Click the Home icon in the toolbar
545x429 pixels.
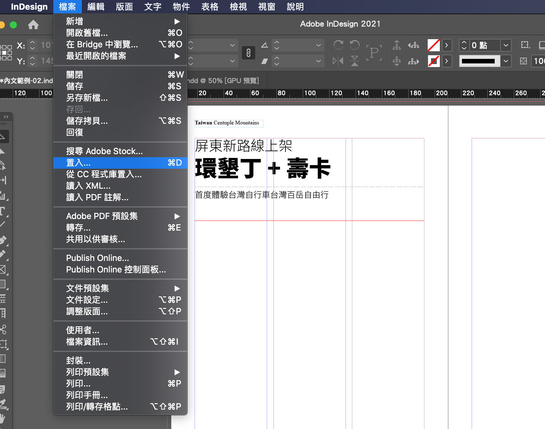point(33,25)
